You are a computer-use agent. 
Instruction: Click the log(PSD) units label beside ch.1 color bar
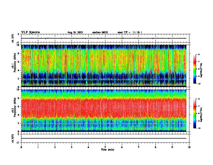click(x=201, y=70)
